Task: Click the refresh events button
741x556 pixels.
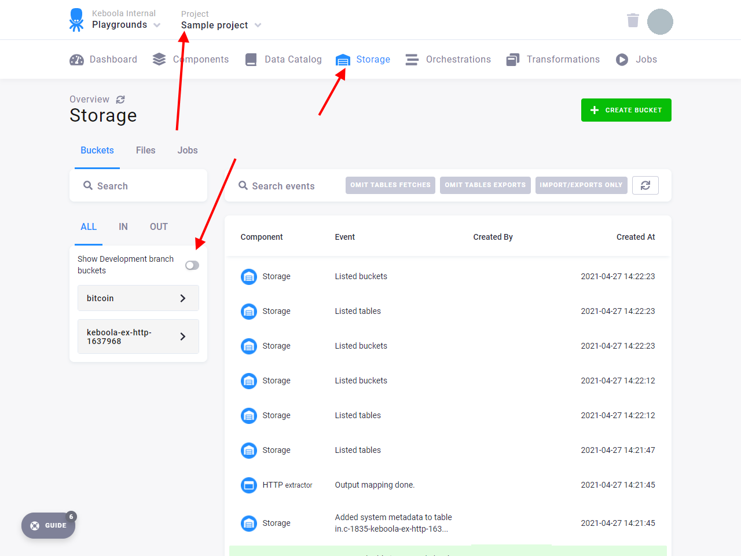Action: tap(645, 185)
